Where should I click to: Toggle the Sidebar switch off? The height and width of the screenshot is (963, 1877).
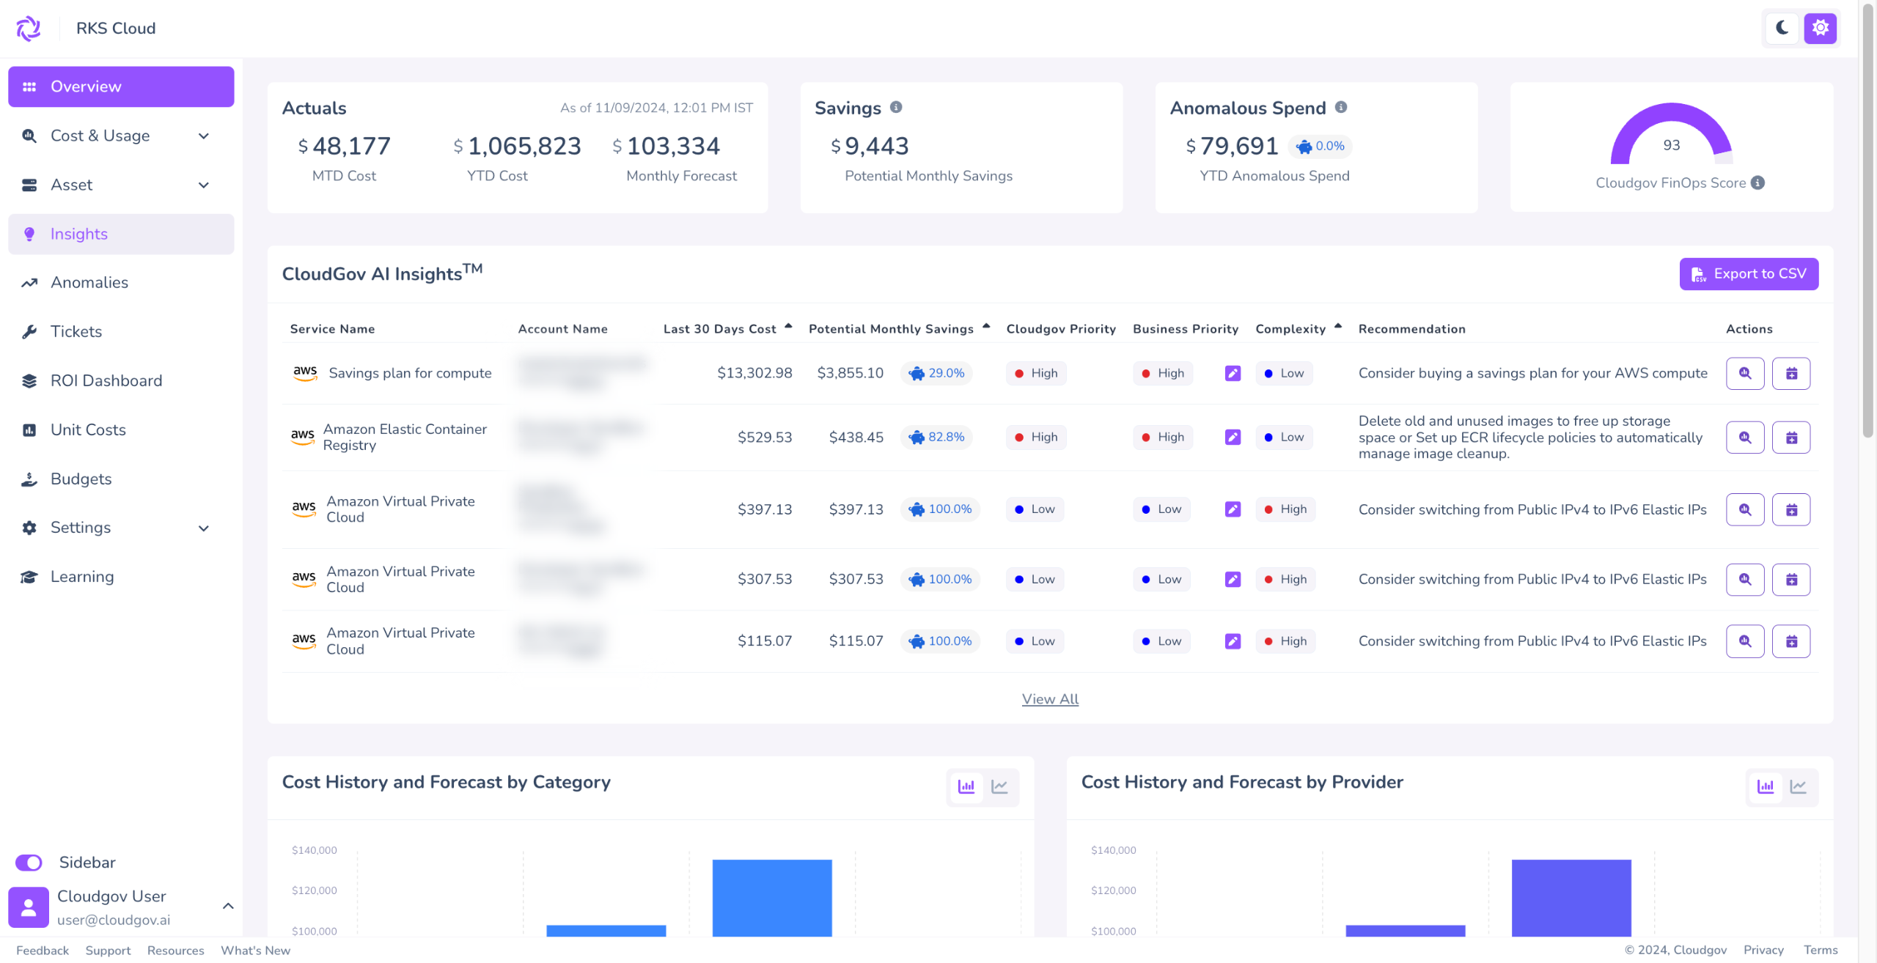coord(29,863)
